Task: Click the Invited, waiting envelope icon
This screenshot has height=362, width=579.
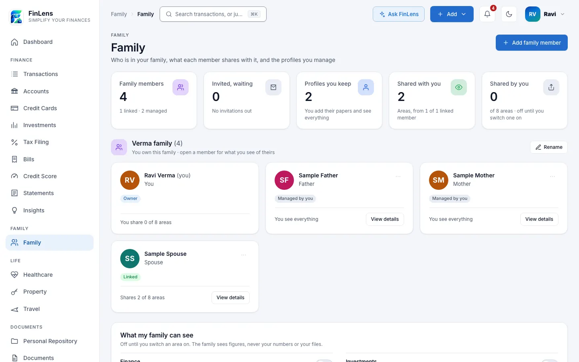Action: (273, 87)
